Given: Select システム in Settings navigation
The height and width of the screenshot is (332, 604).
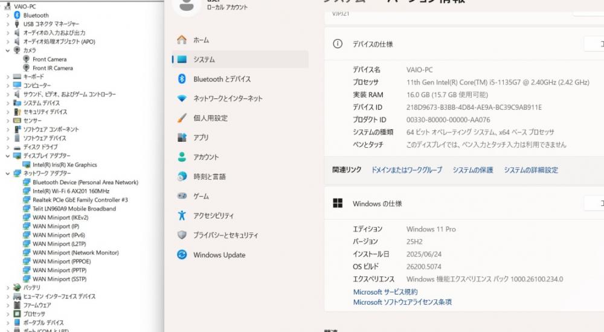Looking at the screenshot, I should (240, 59).
